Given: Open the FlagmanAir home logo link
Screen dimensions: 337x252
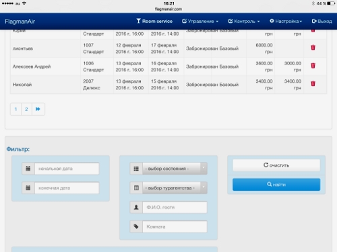Looking at the screenshot, I should (x=20, y=22).
